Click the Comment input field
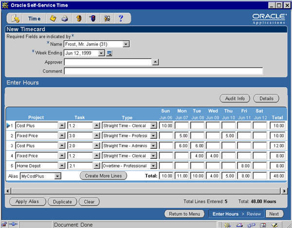 coord(164,71)
